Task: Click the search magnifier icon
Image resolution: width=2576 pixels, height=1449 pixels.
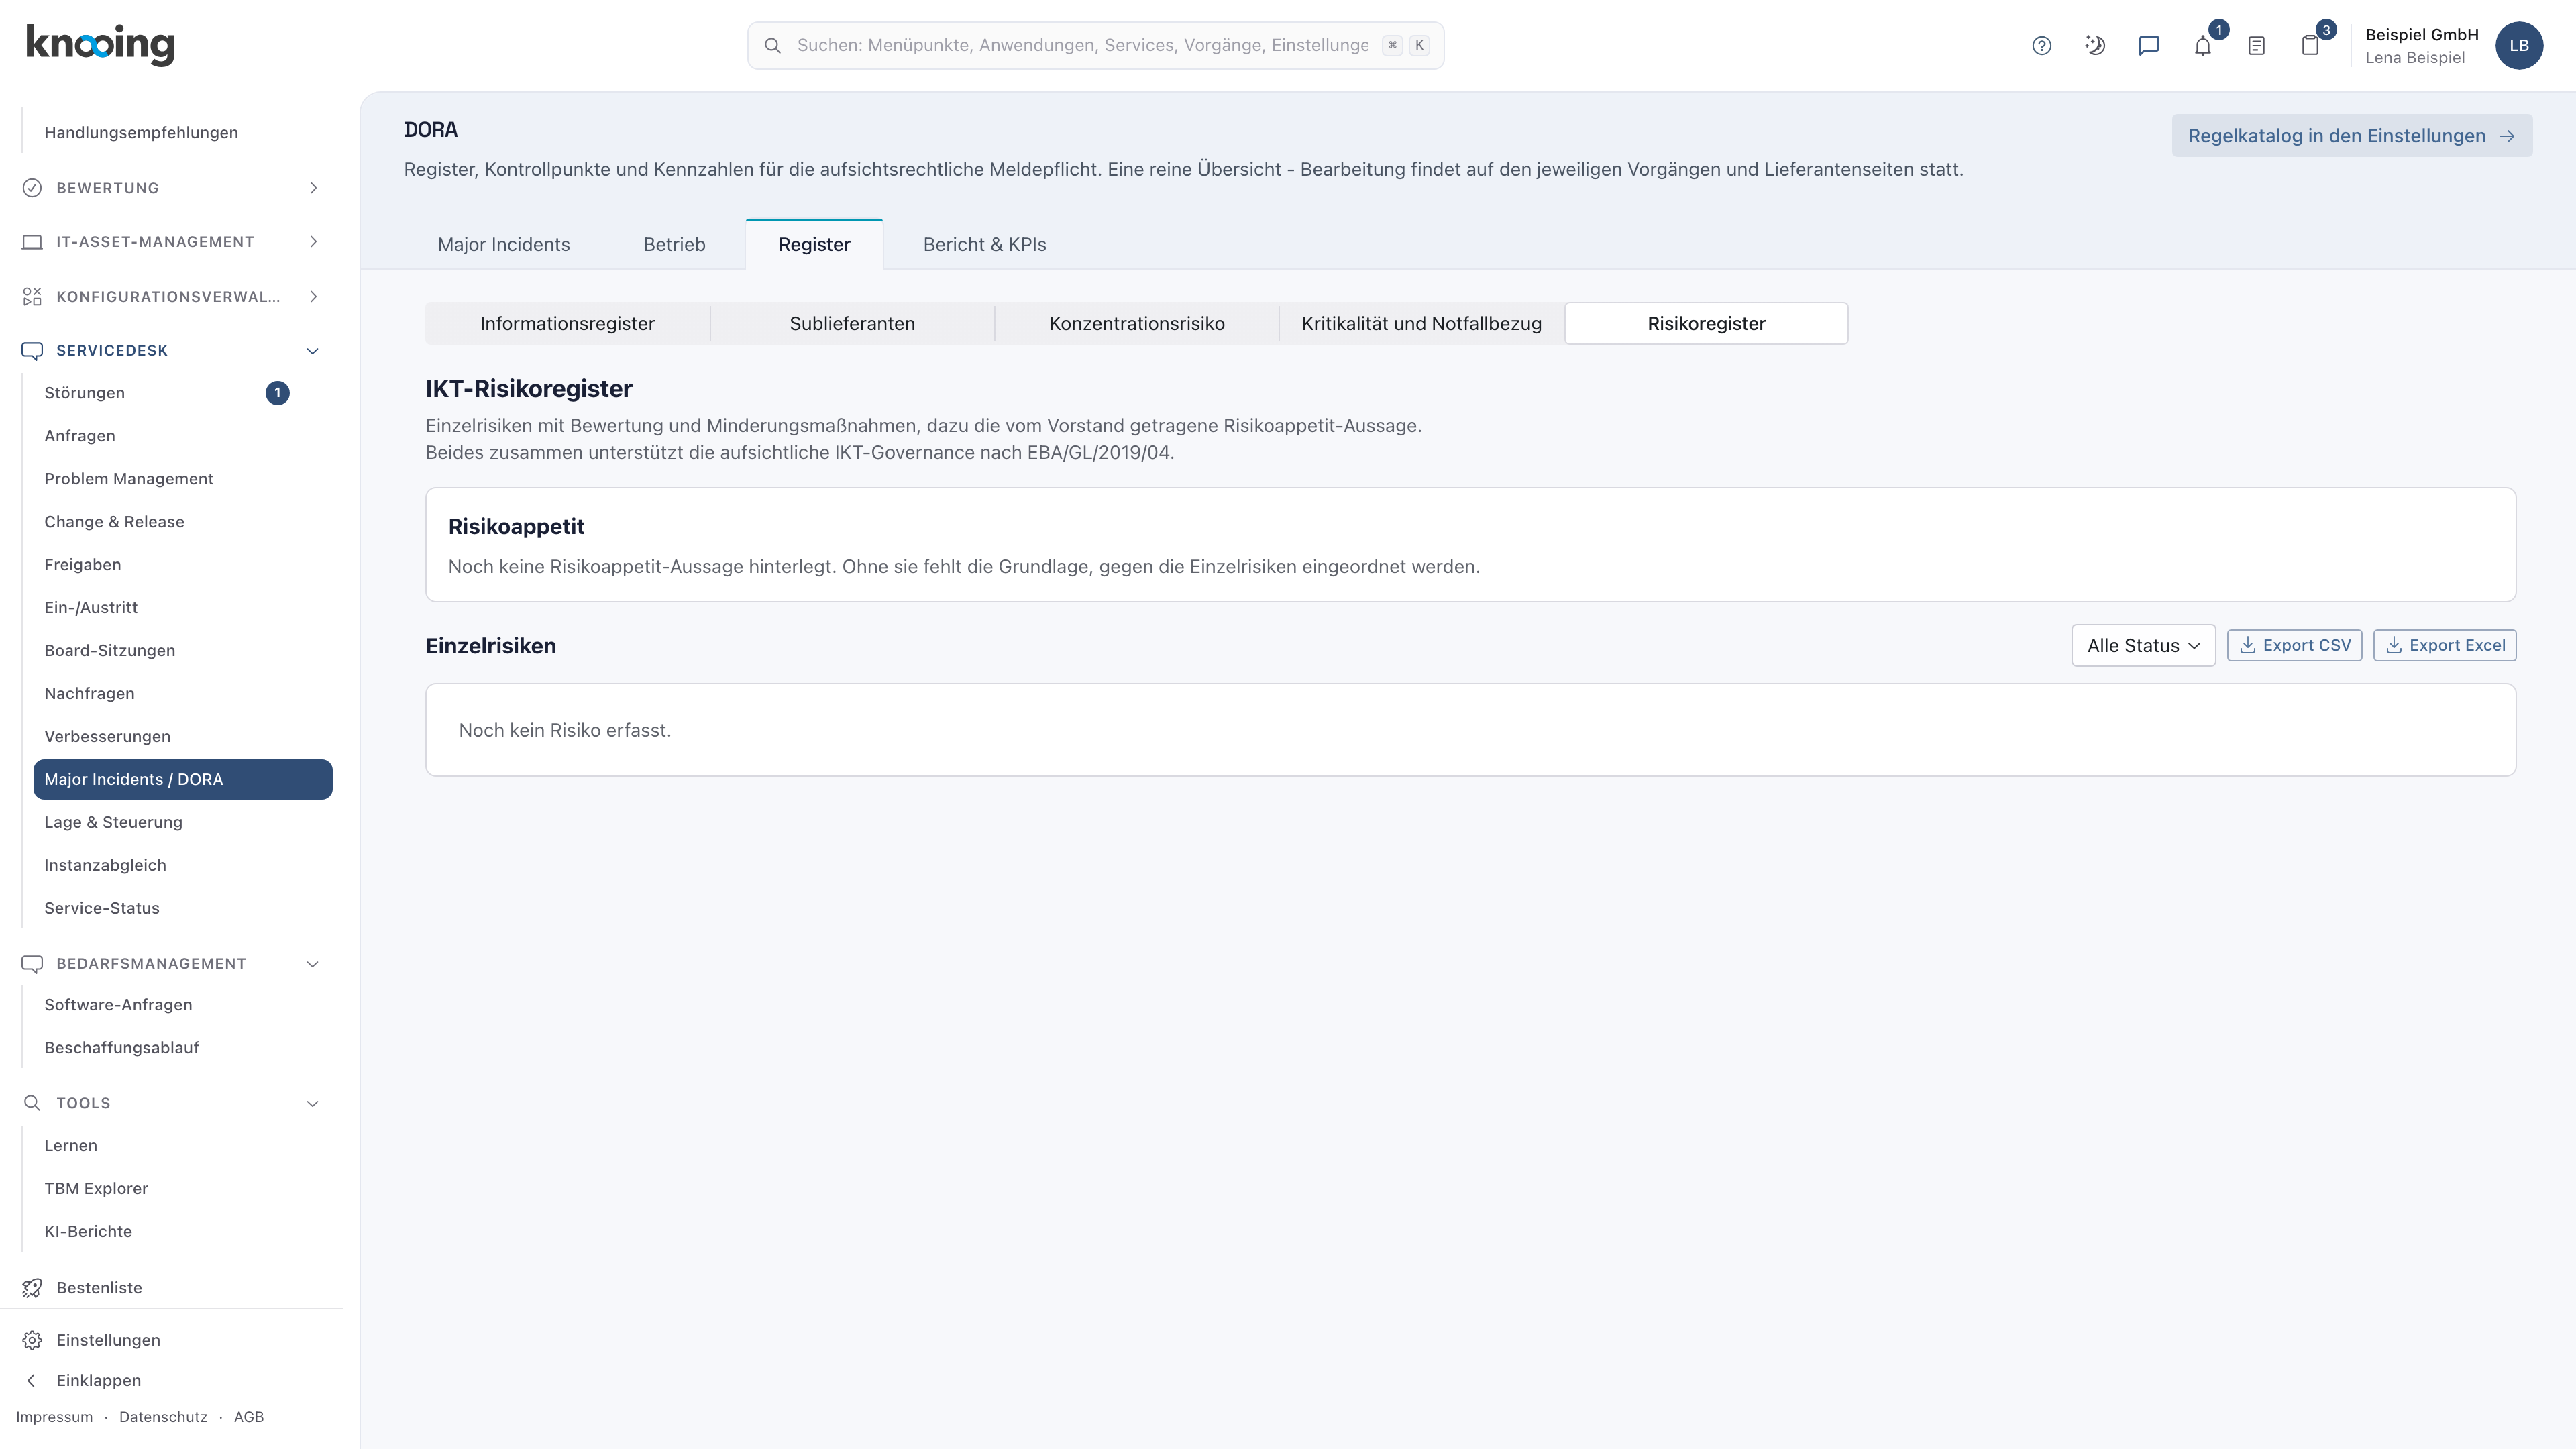Action: [772, 45]
